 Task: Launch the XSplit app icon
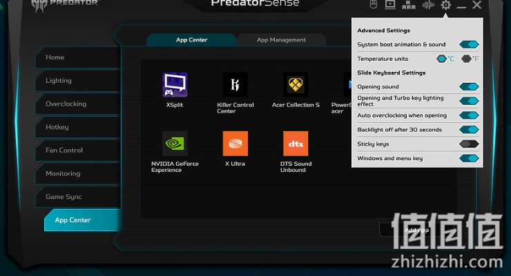(x=174, y=85)
